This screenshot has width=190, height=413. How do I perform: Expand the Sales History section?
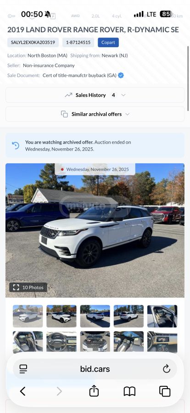pos(95,95)
